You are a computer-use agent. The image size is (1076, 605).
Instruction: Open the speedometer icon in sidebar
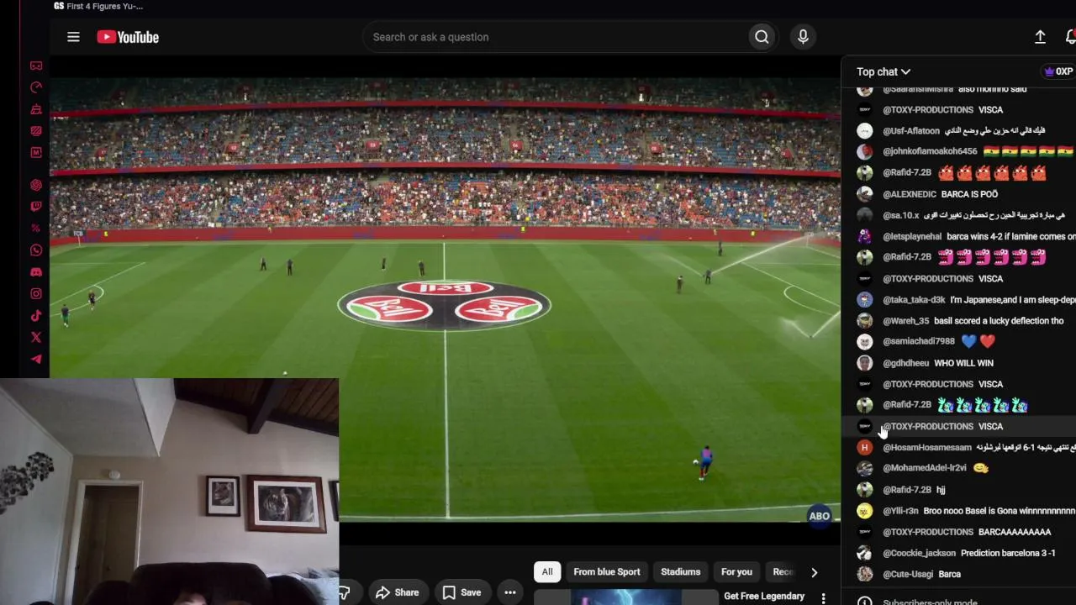36,87
